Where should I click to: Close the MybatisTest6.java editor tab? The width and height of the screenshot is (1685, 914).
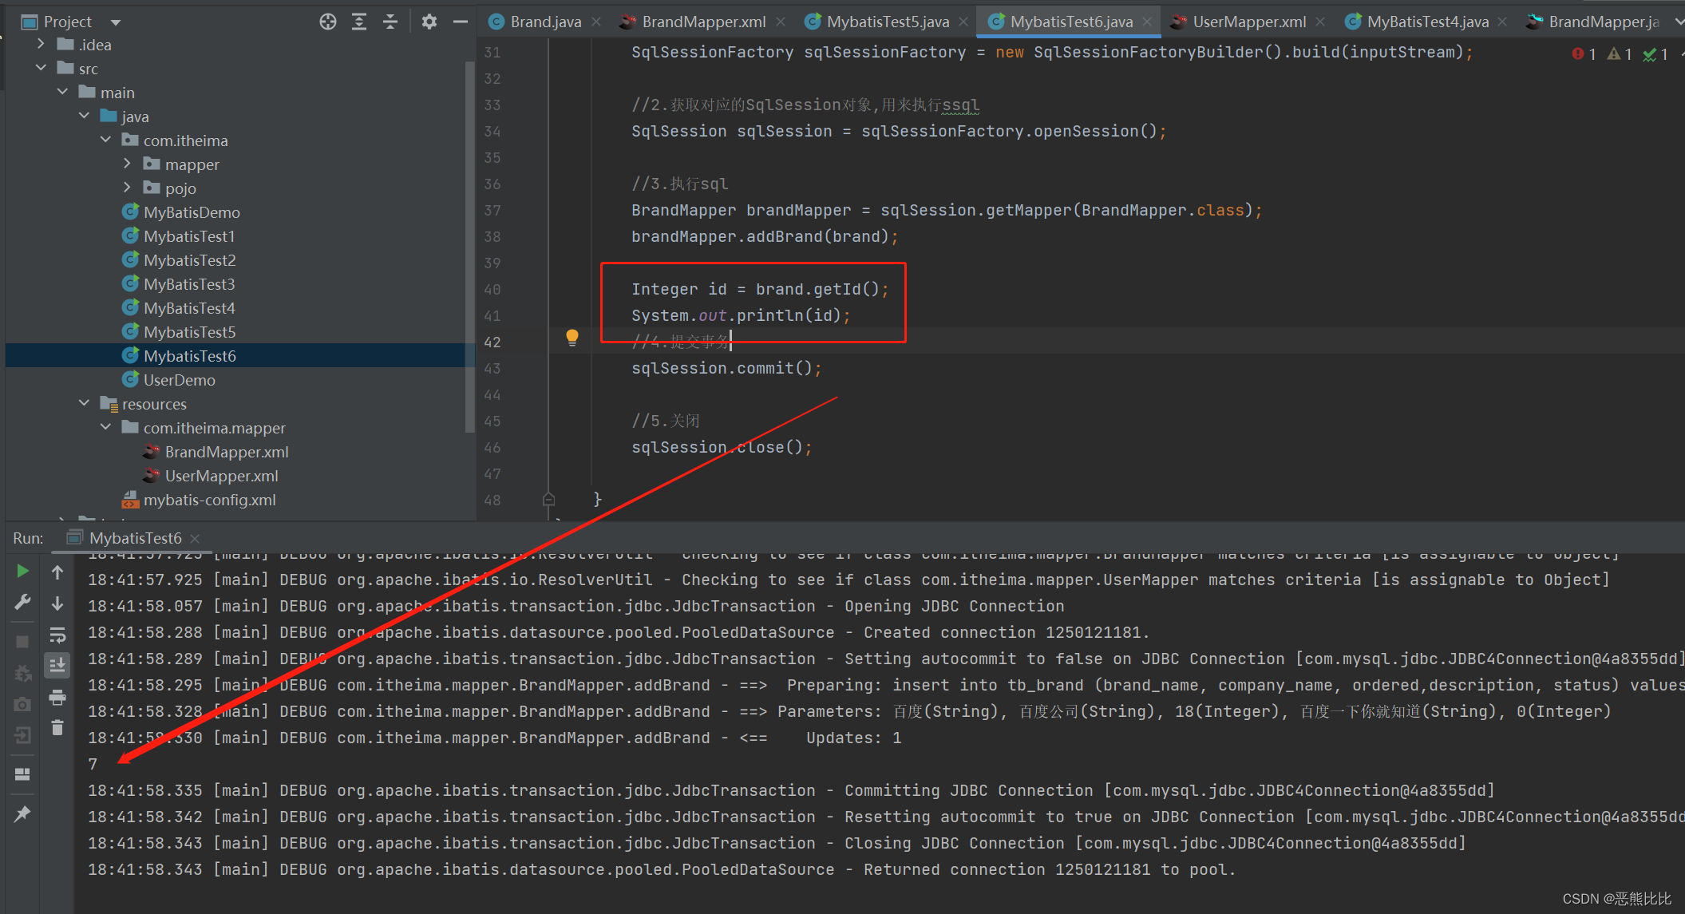1147,22
